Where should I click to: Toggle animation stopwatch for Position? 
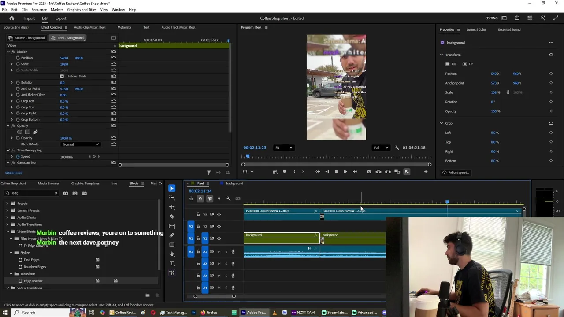pyautogui.click(x=18, y=58)
